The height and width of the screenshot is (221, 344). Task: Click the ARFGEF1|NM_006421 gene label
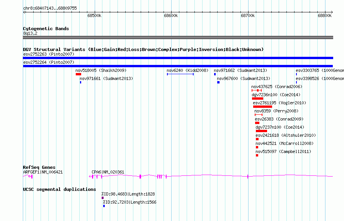coord(43,172)
